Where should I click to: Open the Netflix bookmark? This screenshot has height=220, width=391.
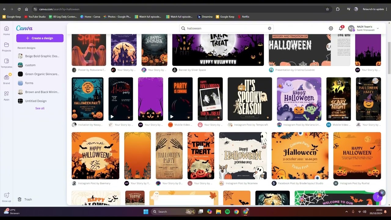coord(243,17)
